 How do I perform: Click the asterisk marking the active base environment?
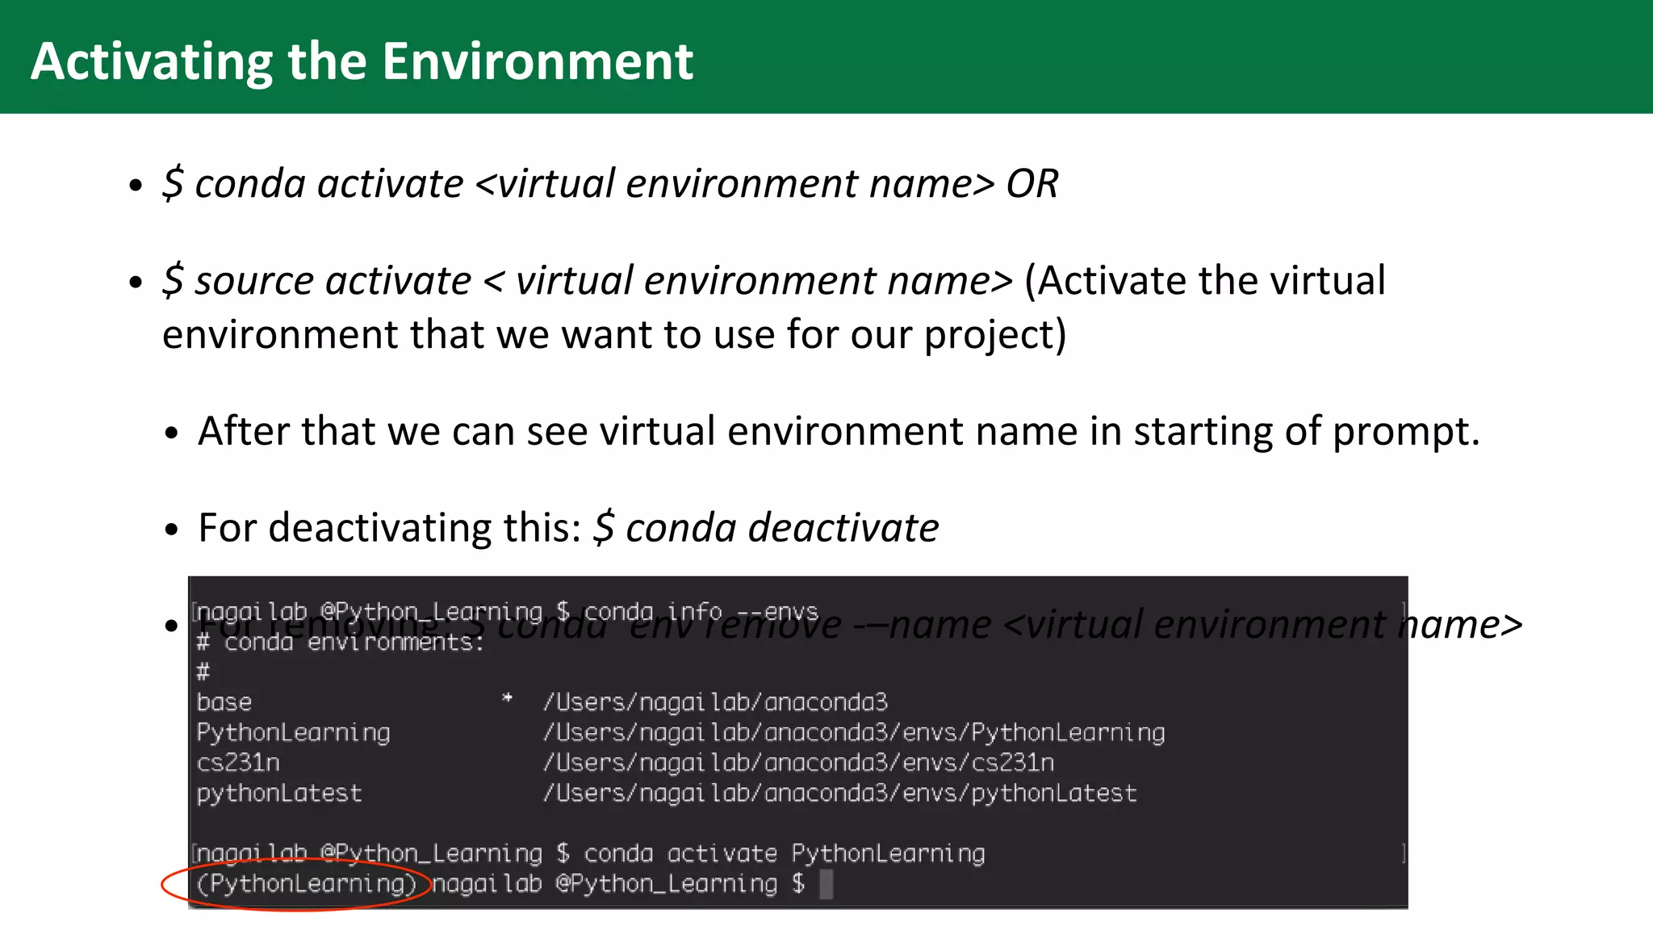(x=507, y=697)
